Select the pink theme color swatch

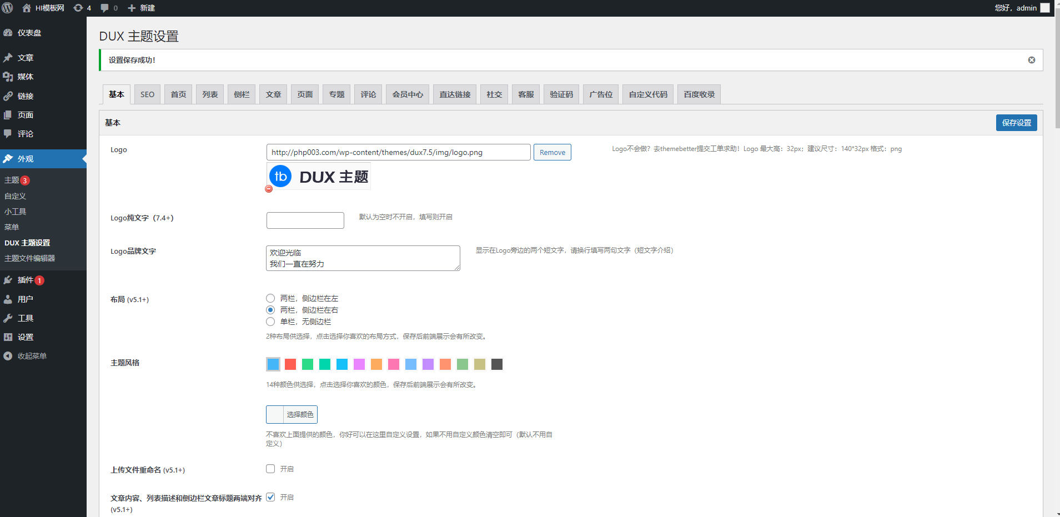[x=394, y=364]
